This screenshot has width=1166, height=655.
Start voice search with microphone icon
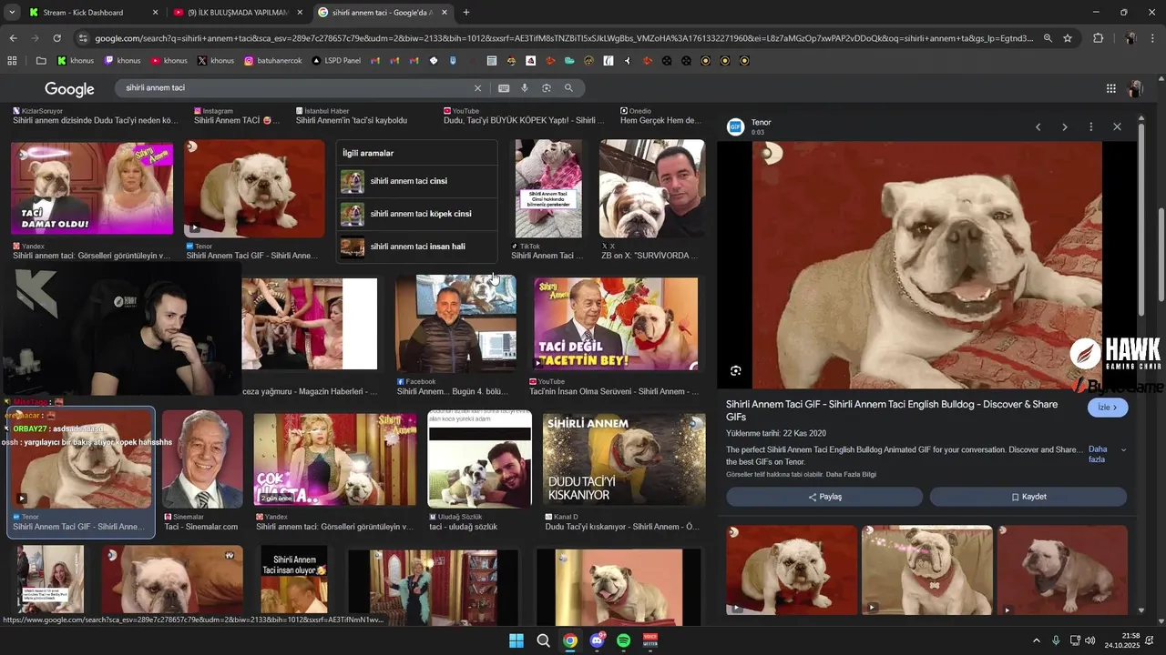click(x=525, y=88)
